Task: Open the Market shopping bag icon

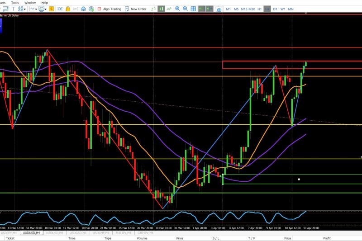Action: coord(68,9)
